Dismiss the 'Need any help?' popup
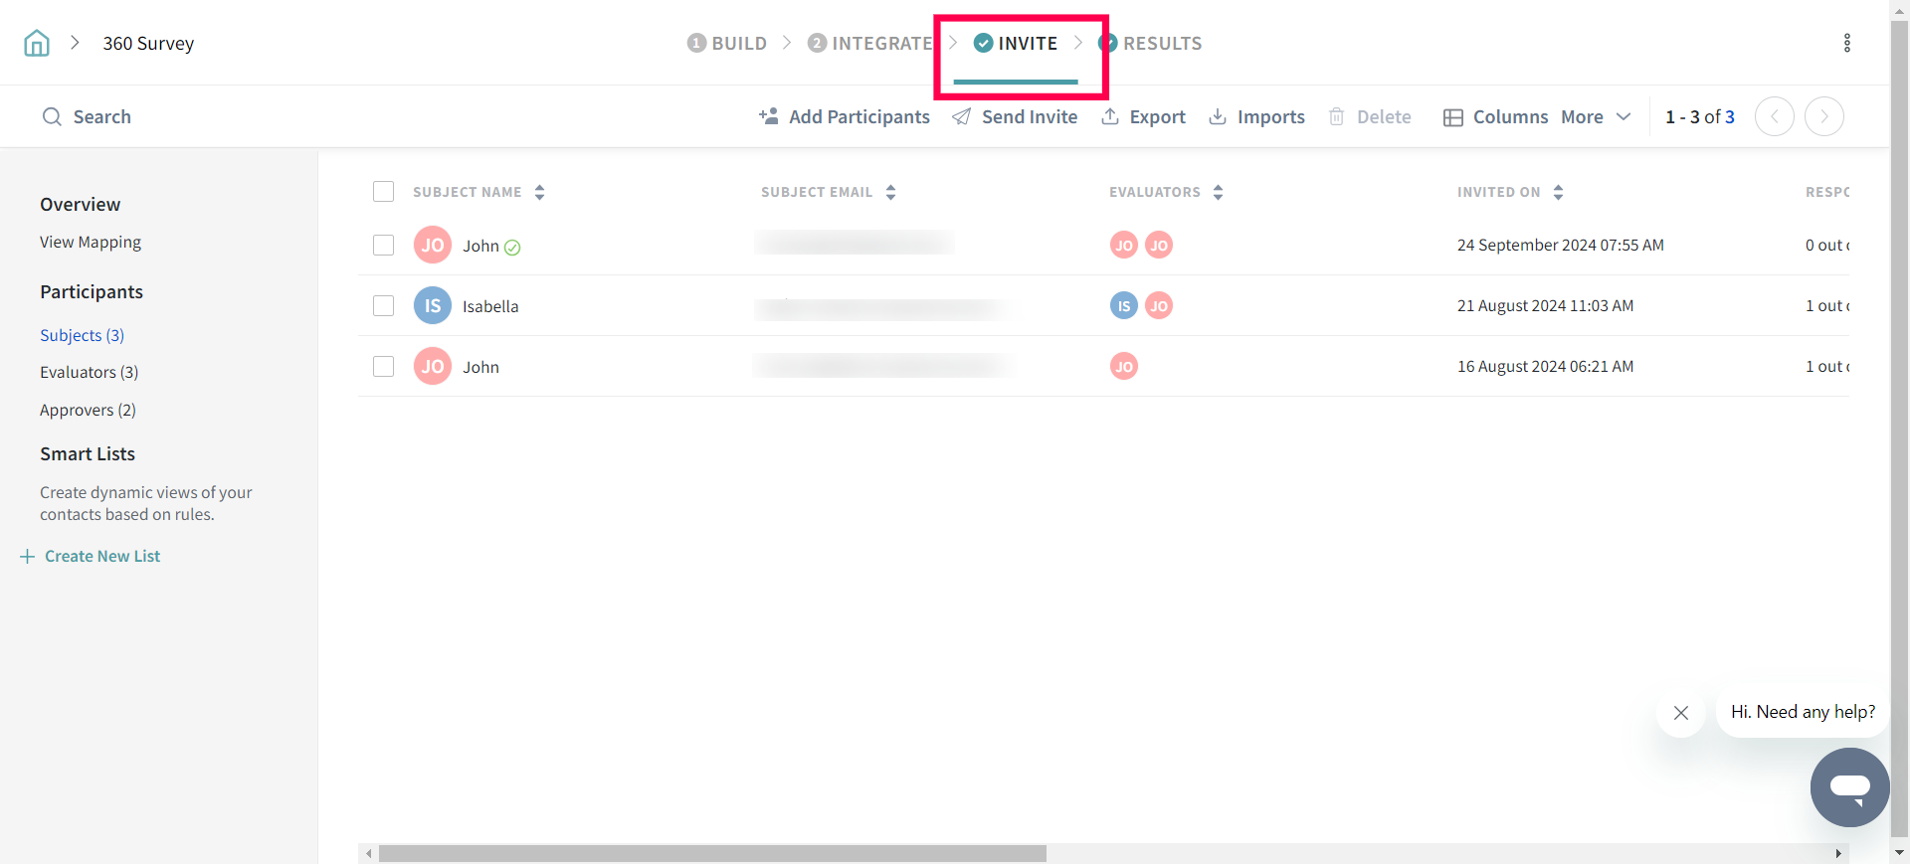Viewport: 1910px width, 864px height. point(1681,713)
